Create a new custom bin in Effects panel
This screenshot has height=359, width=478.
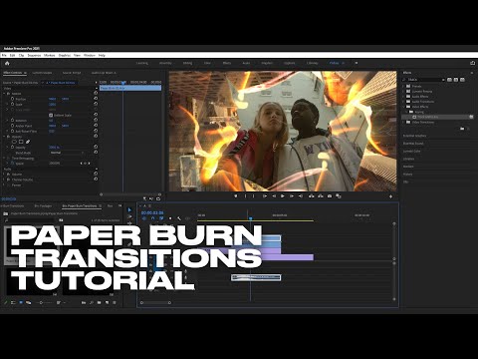462,129
